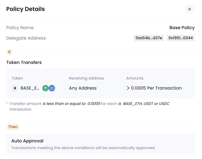The image size is (202, 159).
Task: Click the orange "If" condition badge
Action: 9,52
